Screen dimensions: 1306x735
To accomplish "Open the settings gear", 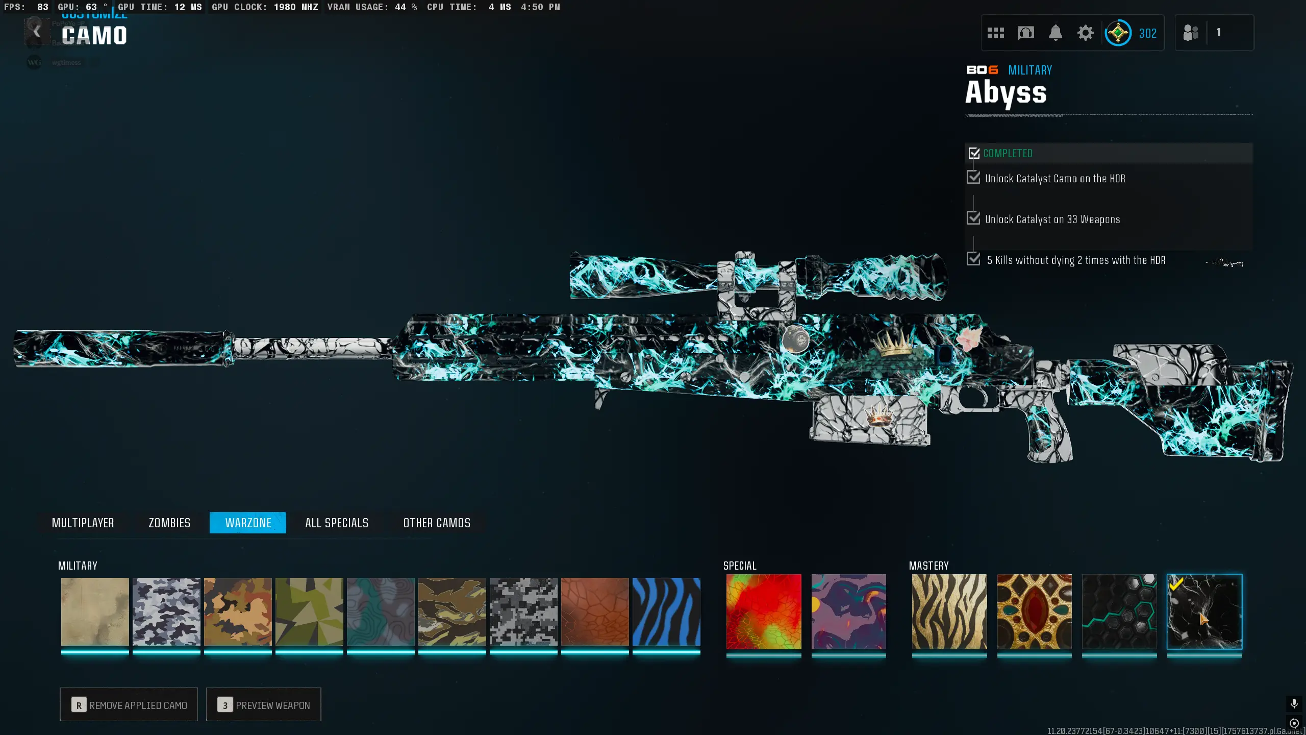I will [x=1085, y=33].
